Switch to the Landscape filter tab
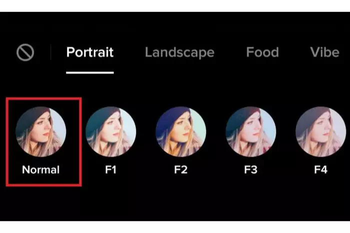The width and height of the screenshot is (350, 233). 179,52
